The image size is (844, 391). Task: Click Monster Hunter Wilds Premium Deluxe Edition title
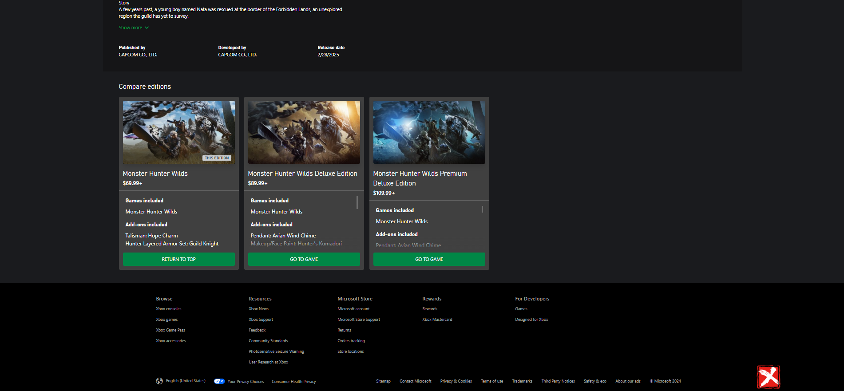pyautogui.click(x=420, y=178)
